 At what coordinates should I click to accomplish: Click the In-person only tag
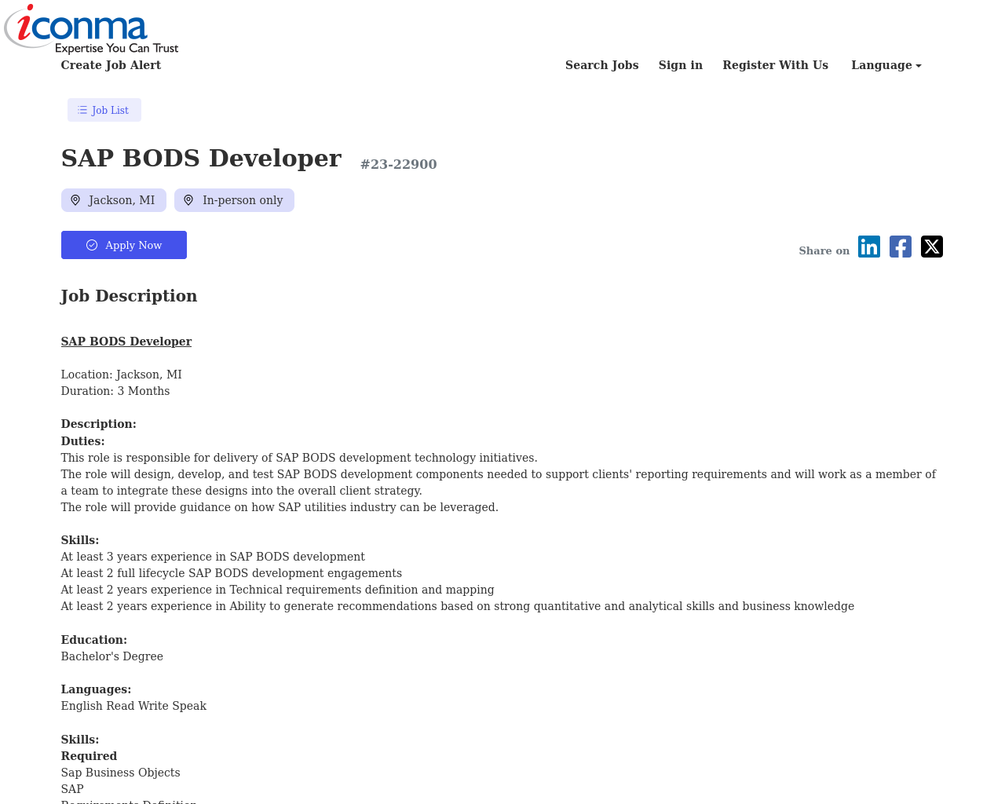point(234,200)
